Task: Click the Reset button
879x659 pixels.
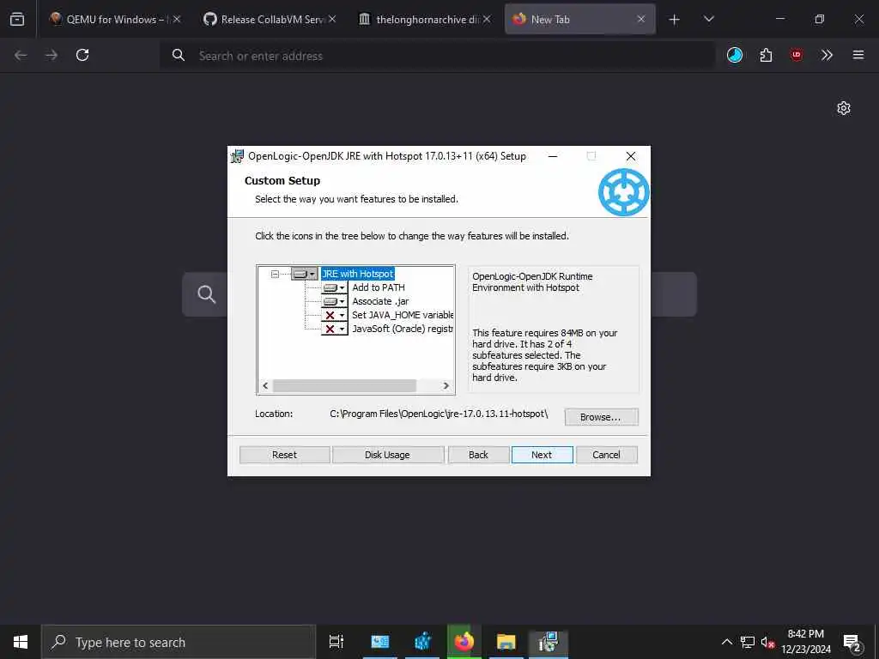Action: click(x=284, y=455)
